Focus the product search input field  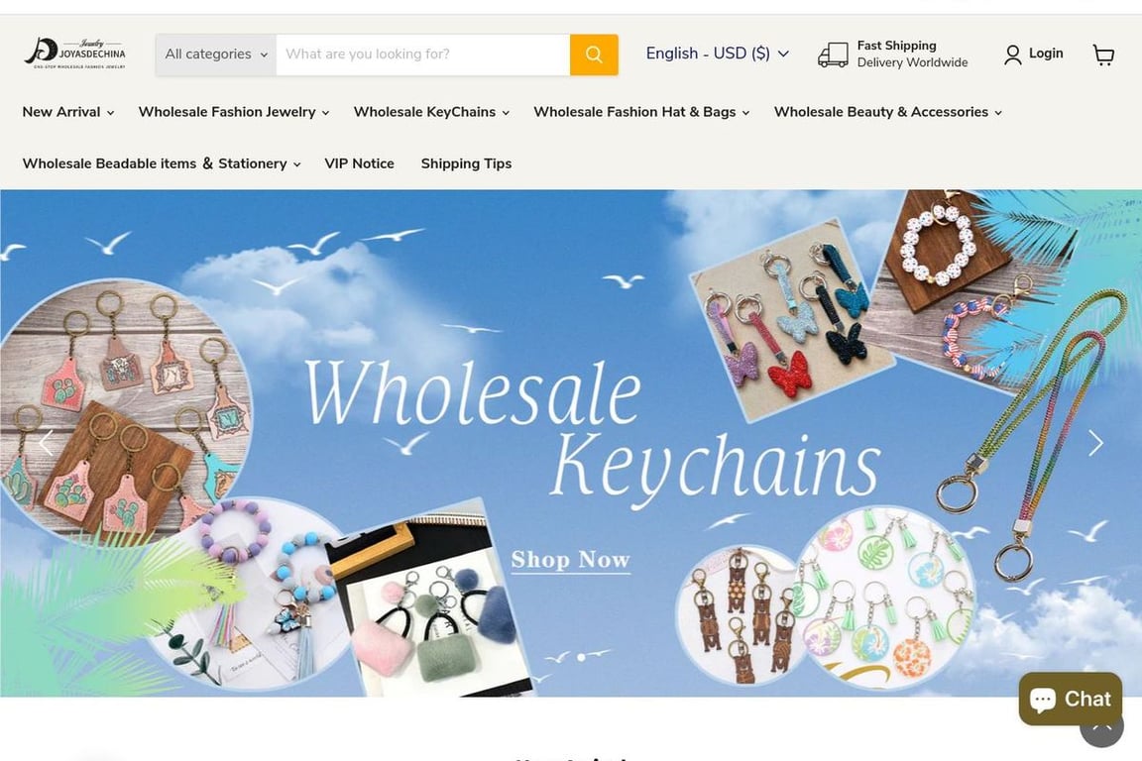422,54
